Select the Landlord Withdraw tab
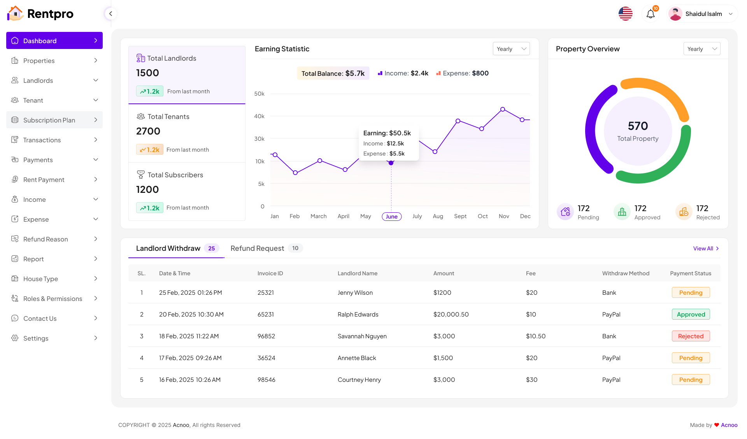 pyautogui.click(x=168, y=248)
